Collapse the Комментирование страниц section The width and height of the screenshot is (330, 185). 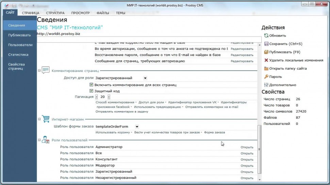[x=39, y=71]
